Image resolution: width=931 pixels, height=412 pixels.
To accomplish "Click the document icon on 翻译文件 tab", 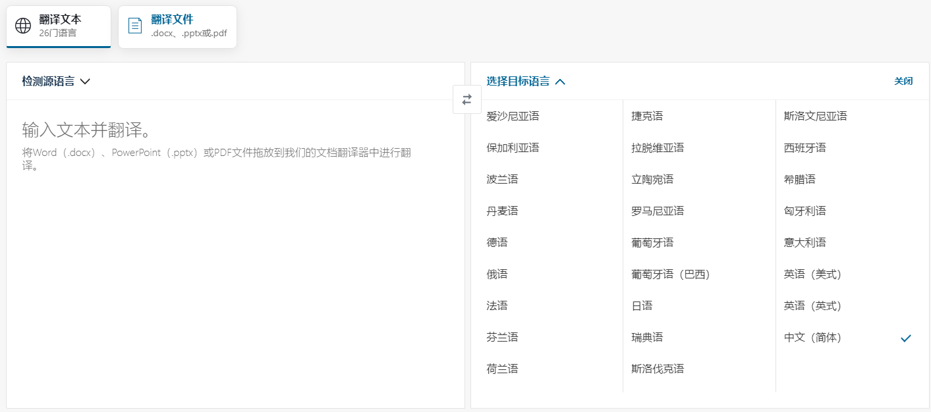I will click(134, 24).
